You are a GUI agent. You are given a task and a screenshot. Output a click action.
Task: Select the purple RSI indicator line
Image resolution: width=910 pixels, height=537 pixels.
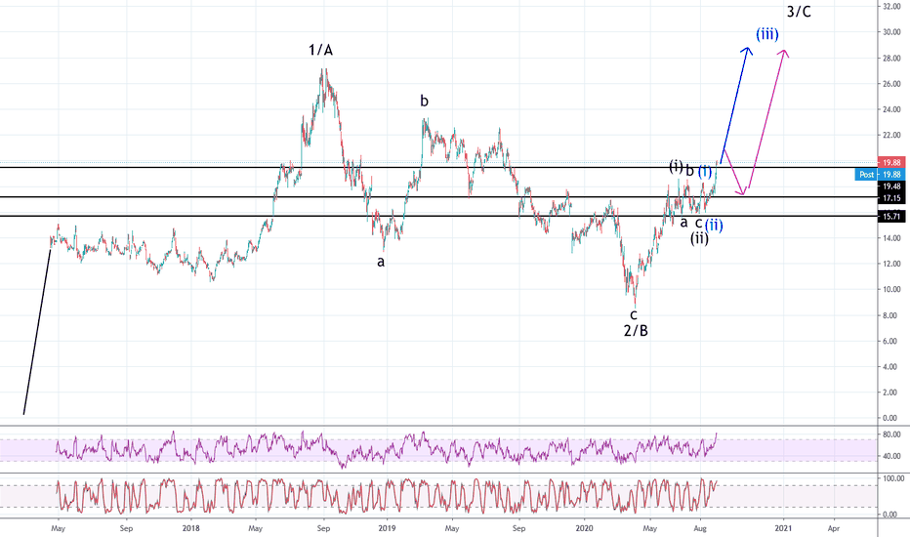(386, 450)
